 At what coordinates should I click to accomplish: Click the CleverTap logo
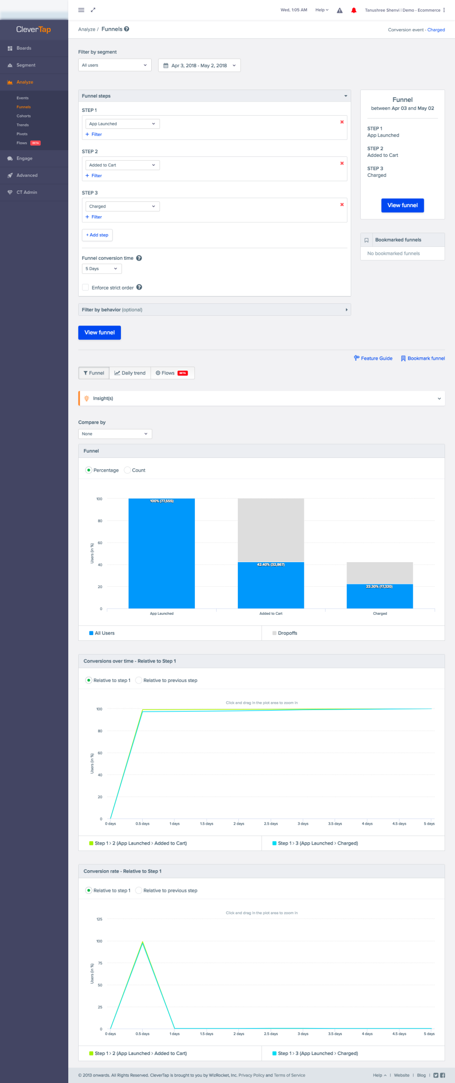coord(33,29)
